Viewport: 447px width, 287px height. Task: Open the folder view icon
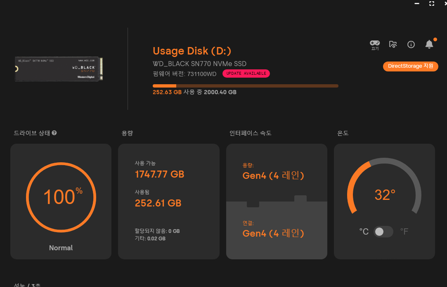point(393,44)
